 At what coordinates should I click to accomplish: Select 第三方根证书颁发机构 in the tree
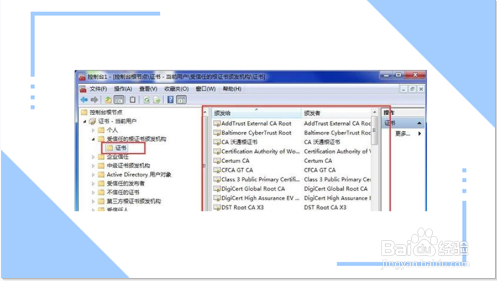(x=134, y=201)
